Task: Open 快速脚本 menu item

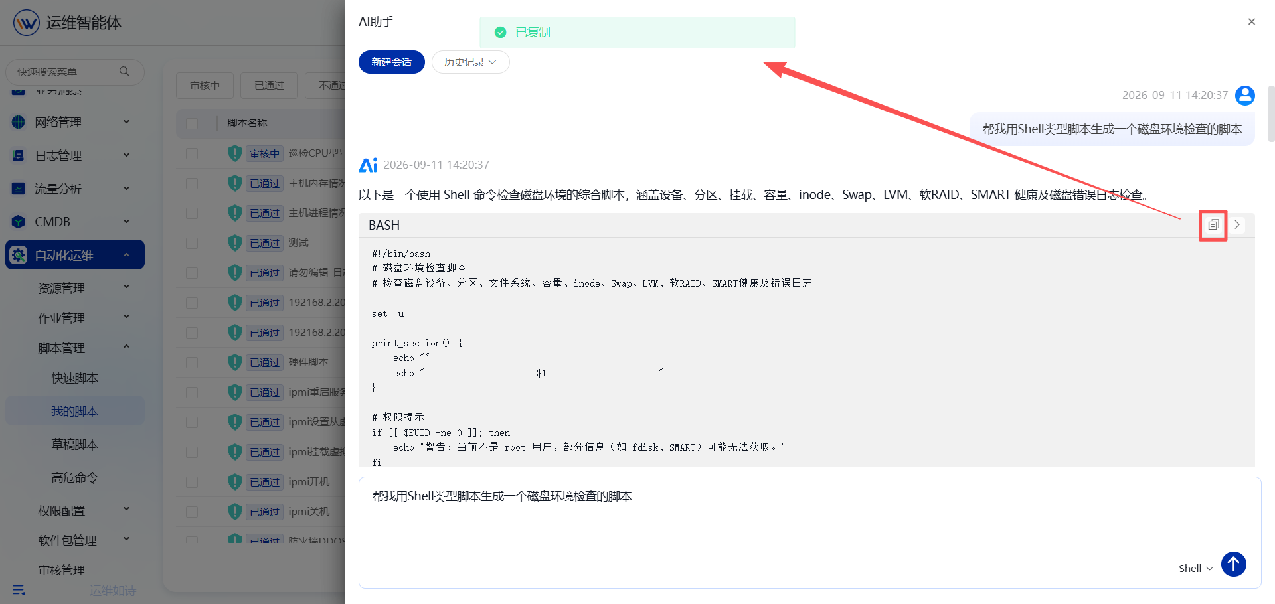Action: pyautogui.click(x=74, y=378)
